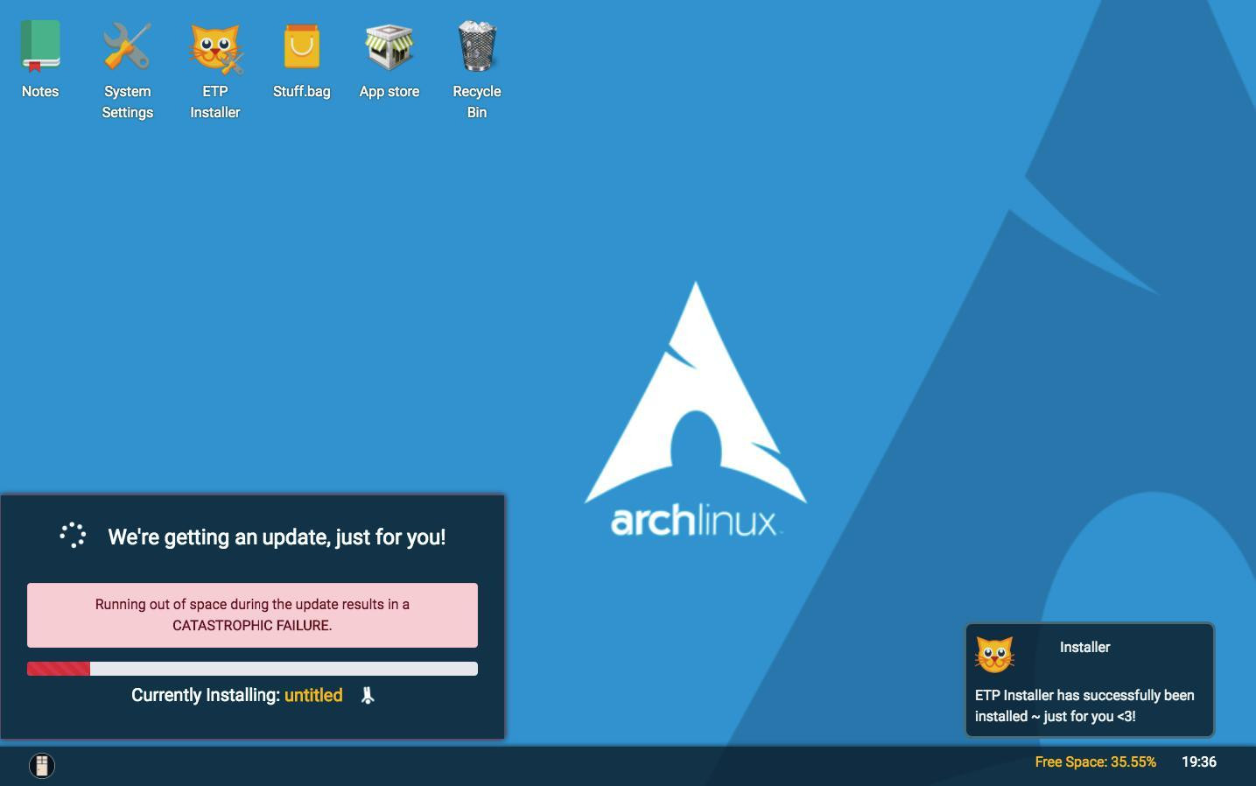
Task: Click the 19:36 taskbar clock
Action: point(1198,761)
